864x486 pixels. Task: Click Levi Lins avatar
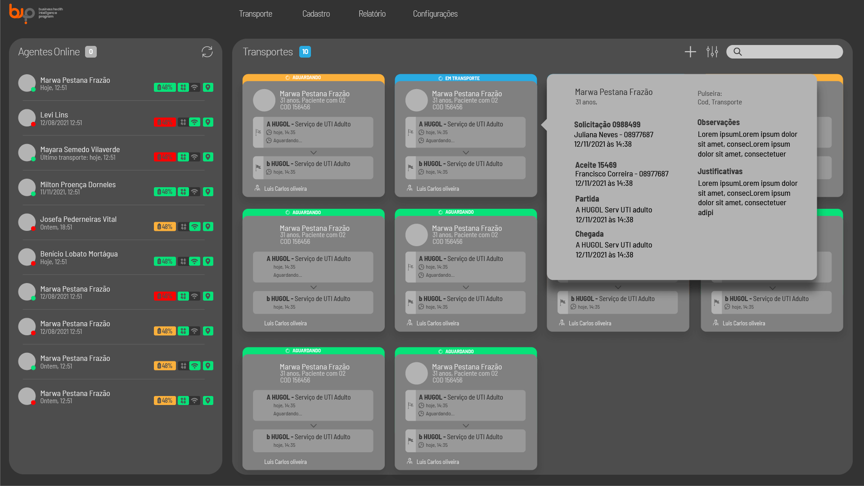[x=27, y=118]
